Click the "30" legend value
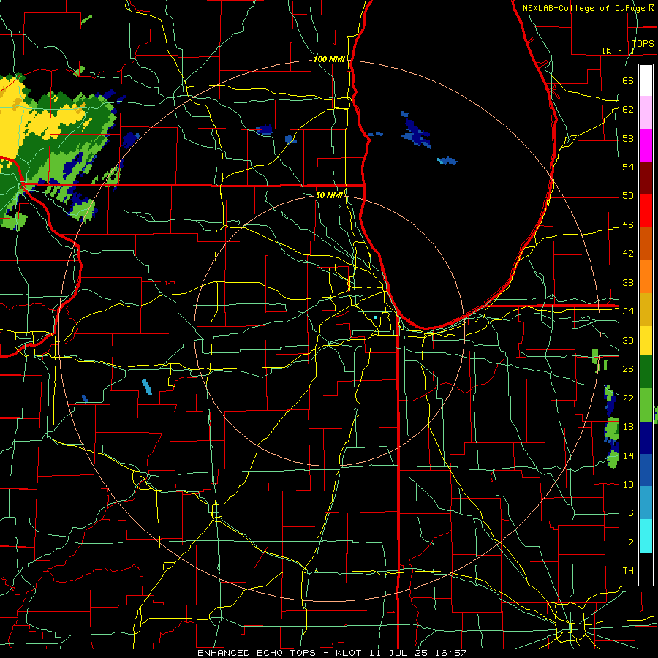This screenshot has width=658, height=658. point(628,340)
